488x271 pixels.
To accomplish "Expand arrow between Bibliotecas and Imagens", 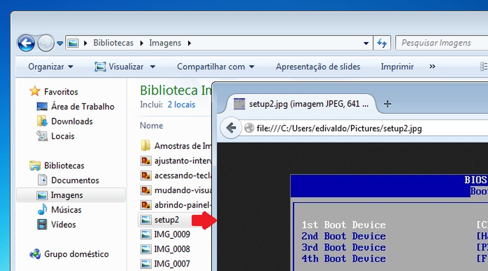I will pos(142,43).
